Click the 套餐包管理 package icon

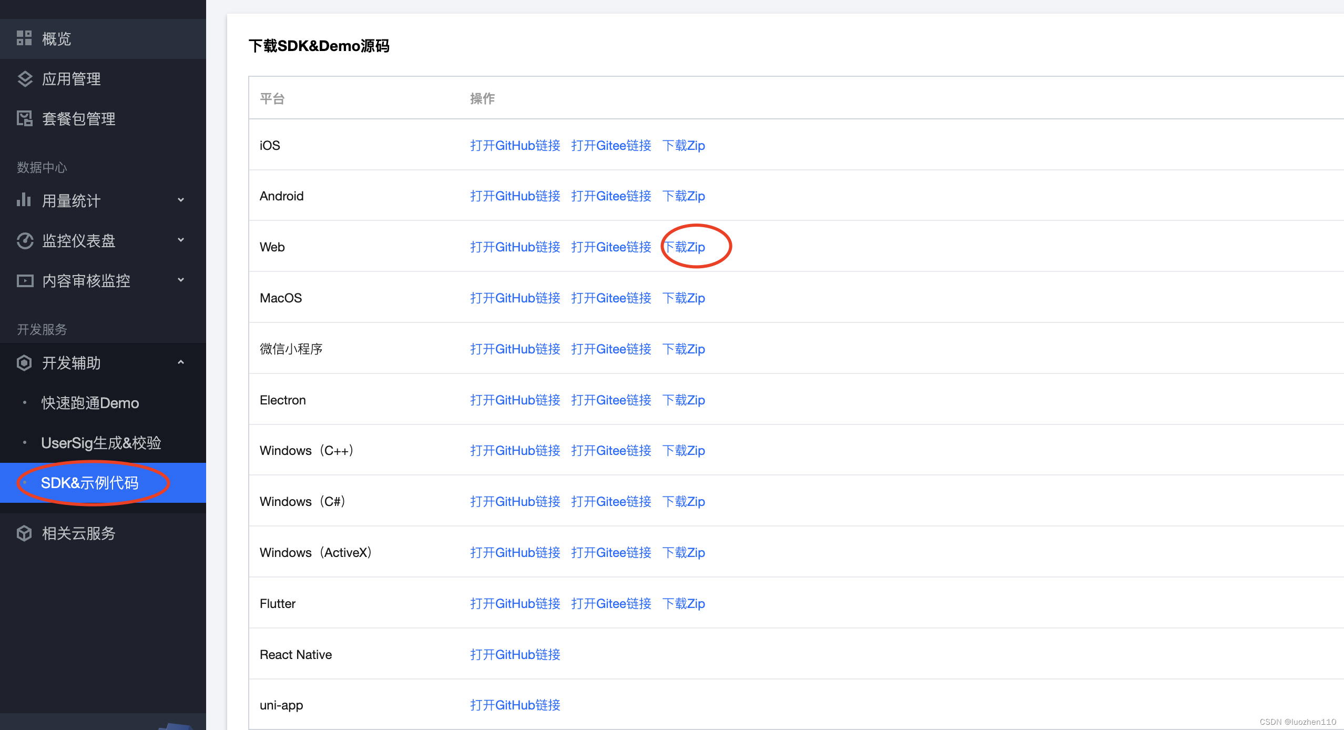click(x=25, y=119)
